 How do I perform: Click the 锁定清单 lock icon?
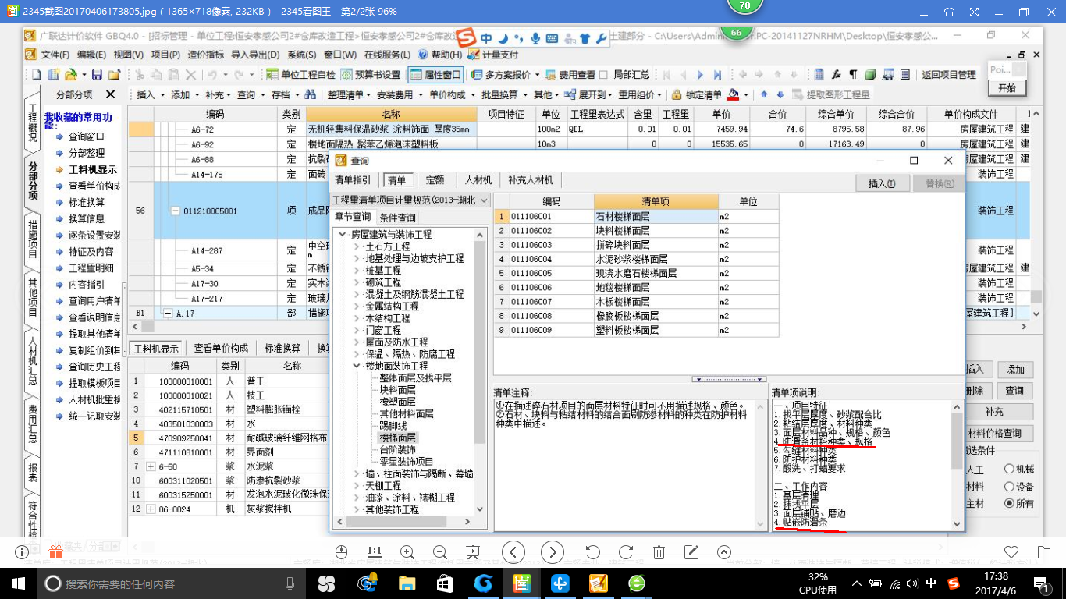677,94
